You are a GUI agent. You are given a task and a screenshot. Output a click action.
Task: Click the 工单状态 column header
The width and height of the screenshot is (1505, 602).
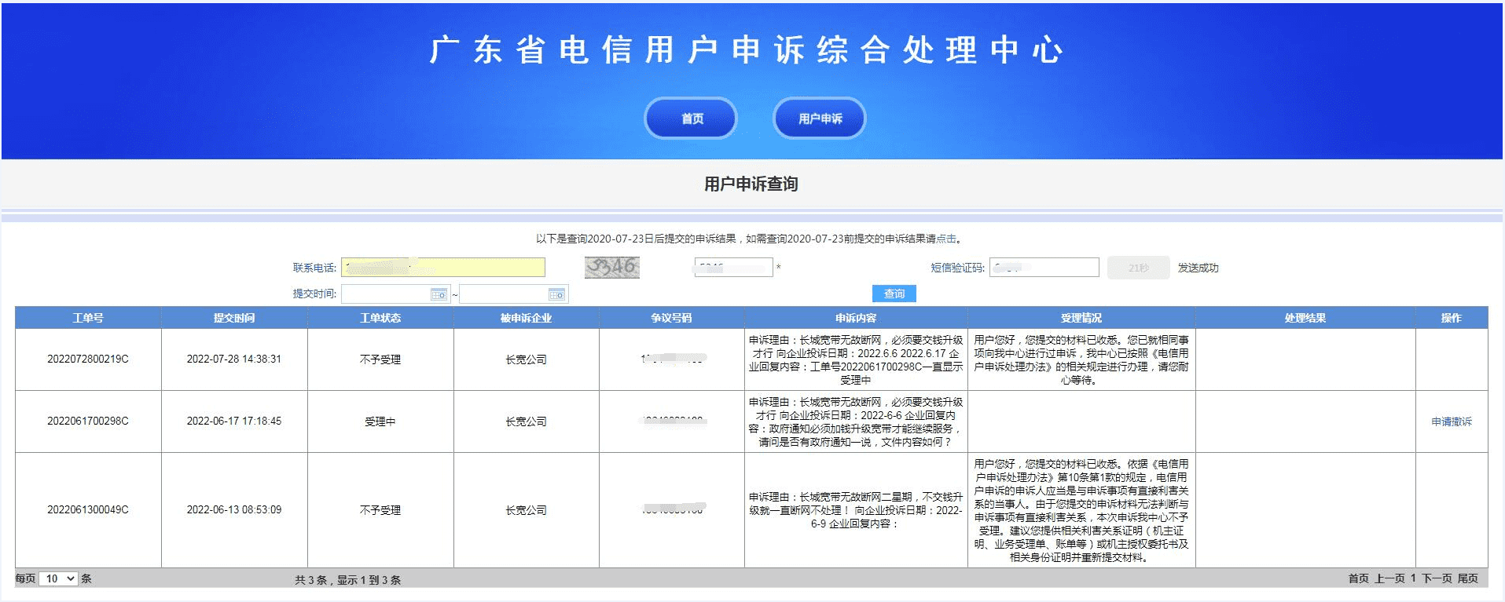tap(380, 318)
